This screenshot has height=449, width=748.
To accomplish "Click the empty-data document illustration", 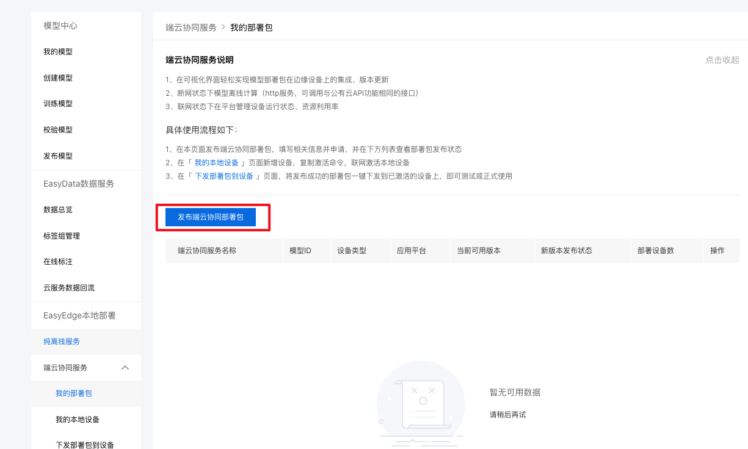I will [x=421, y=403].
